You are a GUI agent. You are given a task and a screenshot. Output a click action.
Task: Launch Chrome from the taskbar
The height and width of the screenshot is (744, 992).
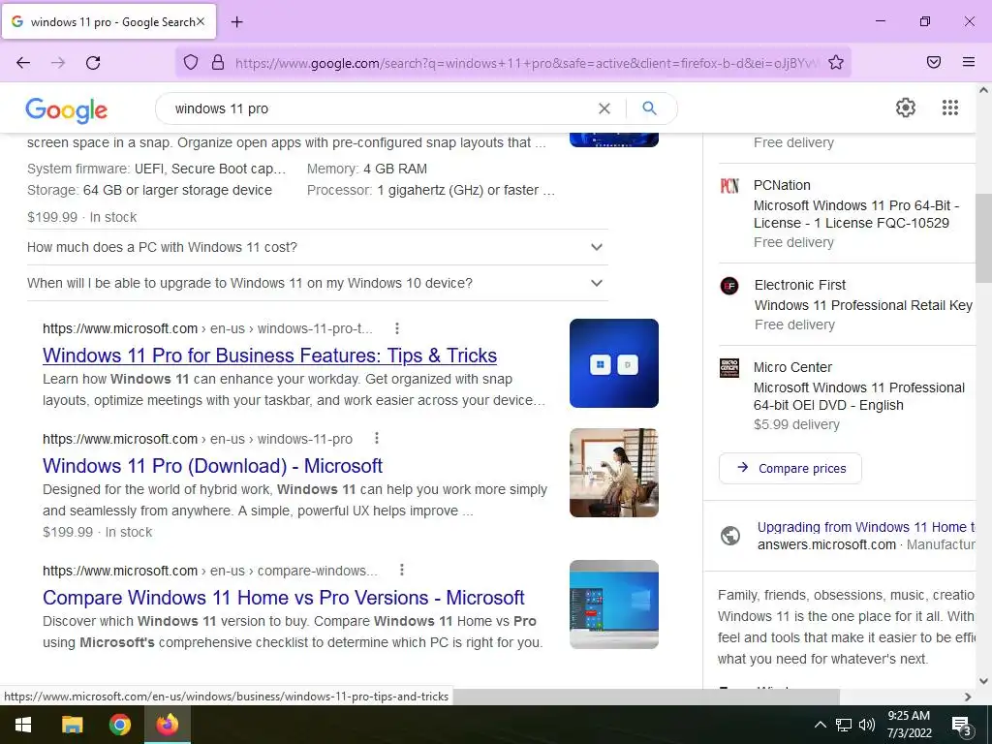pyautogui.click(x=119, y=725)
